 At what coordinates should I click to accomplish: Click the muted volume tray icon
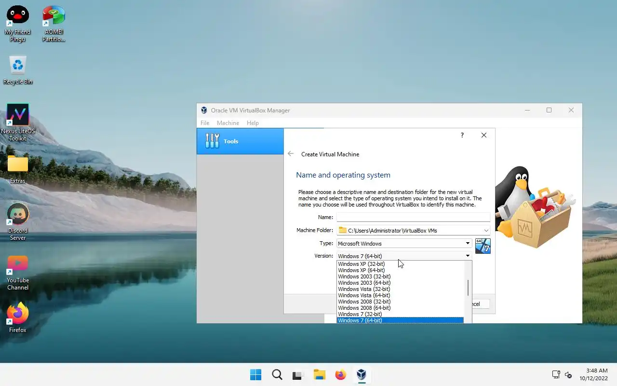[x=568, y=375]
